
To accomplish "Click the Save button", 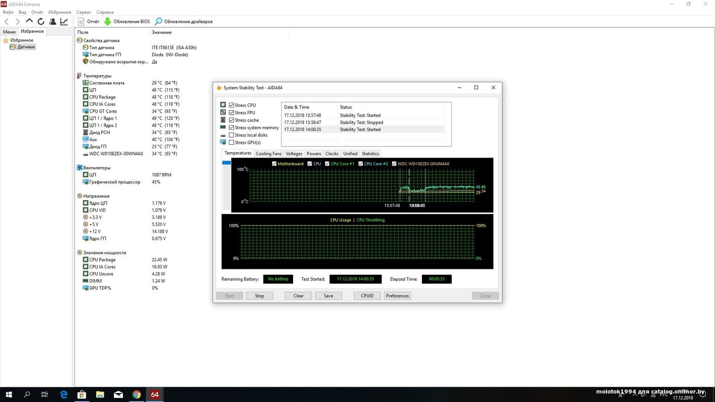I will 328,296.
